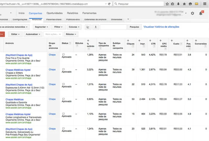The height and width of the screenshot is (141, 209).
Task: Switch to the Extensões de anúncio tab
Action: (x=96, y=20)
